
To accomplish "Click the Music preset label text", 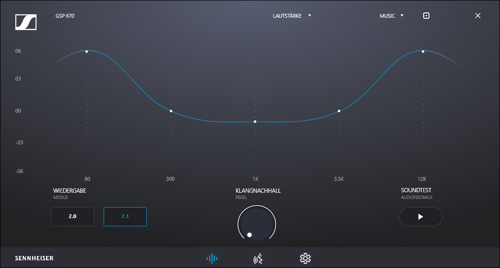I will (x=387, y=16).
